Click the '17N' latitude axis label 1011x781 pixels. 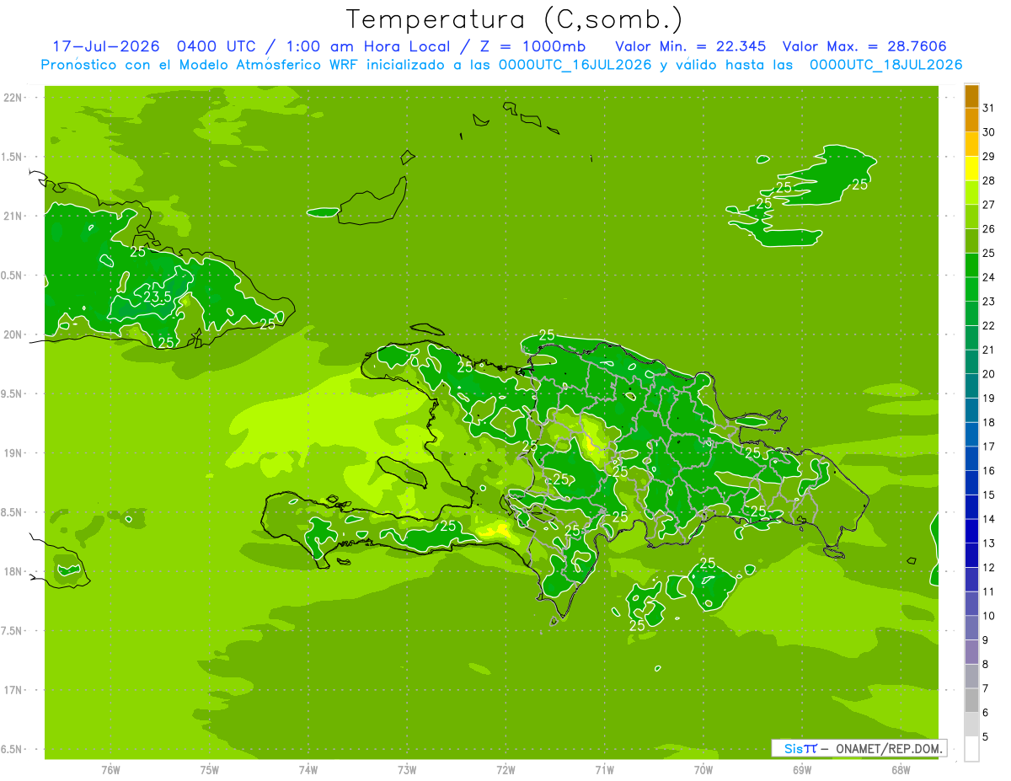pos(13,691)
